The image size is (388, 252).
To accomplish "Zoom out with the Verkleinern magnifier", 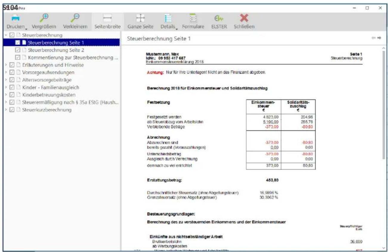I will pyautogui.click(x=75, y=22).
